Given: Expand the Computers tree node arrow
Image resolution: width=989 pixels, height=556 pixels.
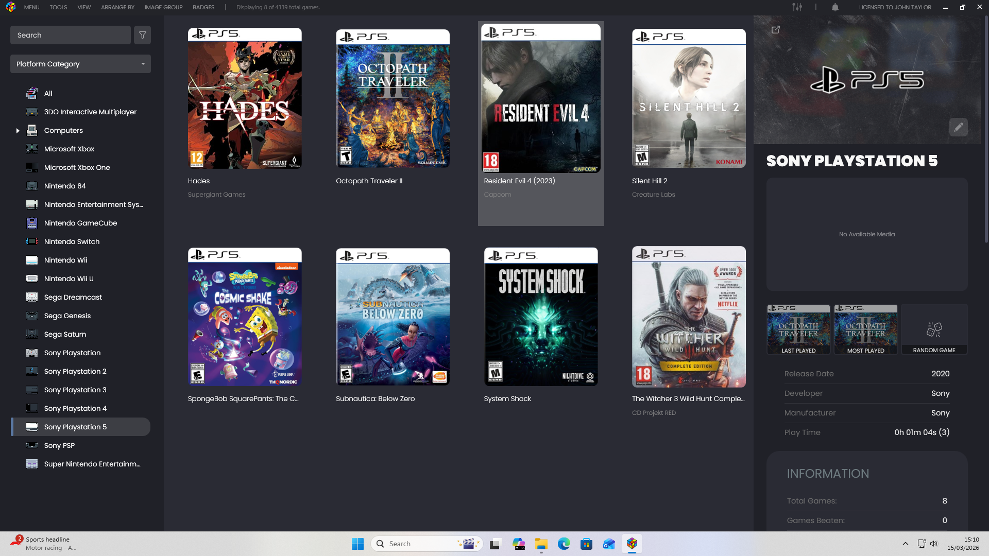Looking at the screenshot, I should [18, 131].
